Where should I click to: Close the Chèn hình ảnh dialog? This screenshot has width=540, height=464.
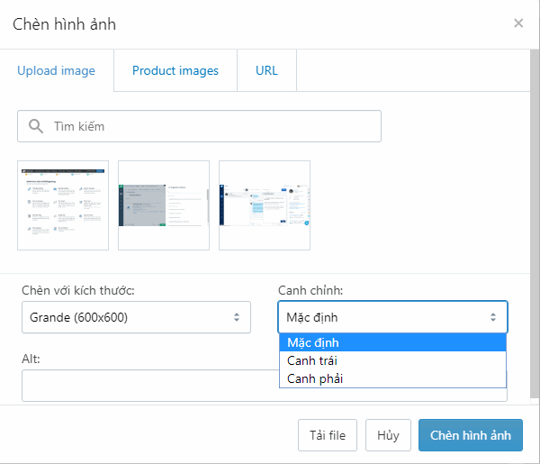click(x=518, y=23)
